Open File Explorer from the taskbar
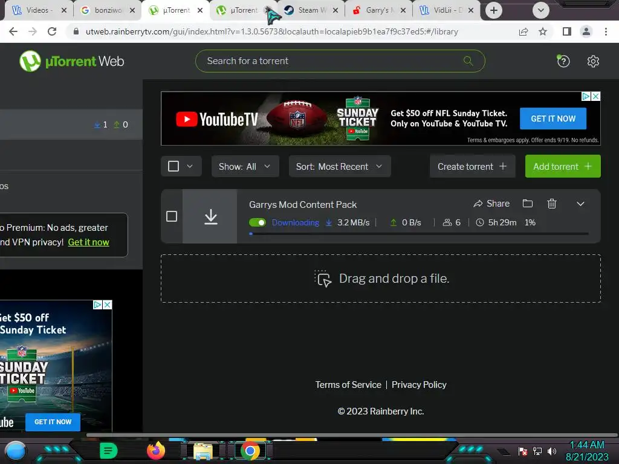This screenshot has height=464, width=619. pyautogui.click(x=203, y=451)
